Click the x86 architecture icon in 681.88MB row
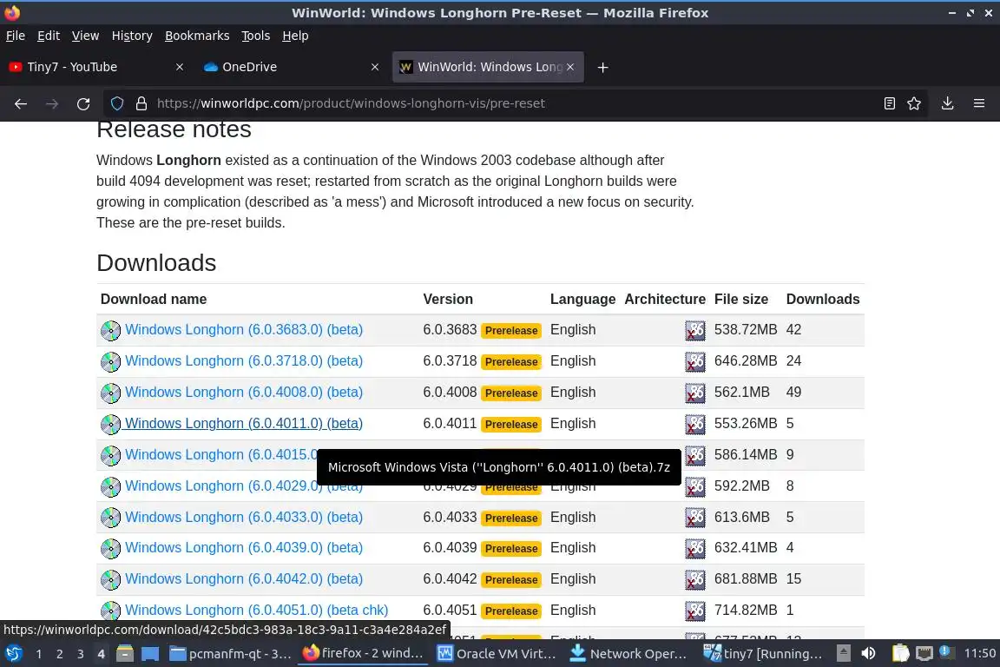1000x667 pixels. (x=695, y=579)
